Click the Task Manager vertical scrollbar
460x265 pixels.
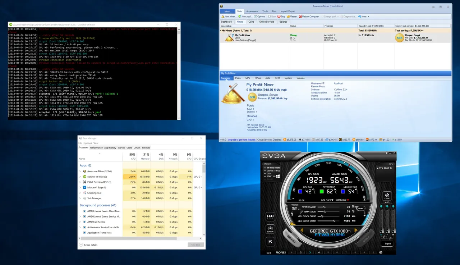click(x=204, y=200)
